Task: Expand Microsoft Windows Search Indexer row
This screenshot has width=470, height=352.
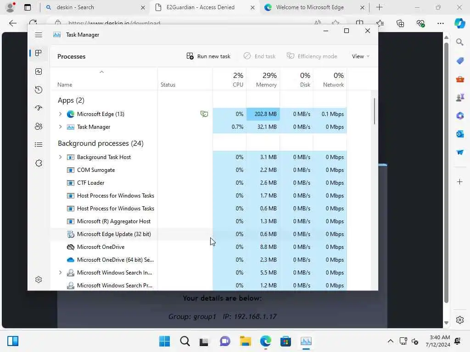Action: (60, 273)
